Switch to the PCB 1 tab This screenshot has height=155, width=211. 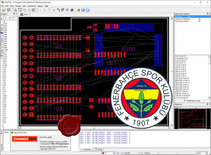[x=25, y=15]
